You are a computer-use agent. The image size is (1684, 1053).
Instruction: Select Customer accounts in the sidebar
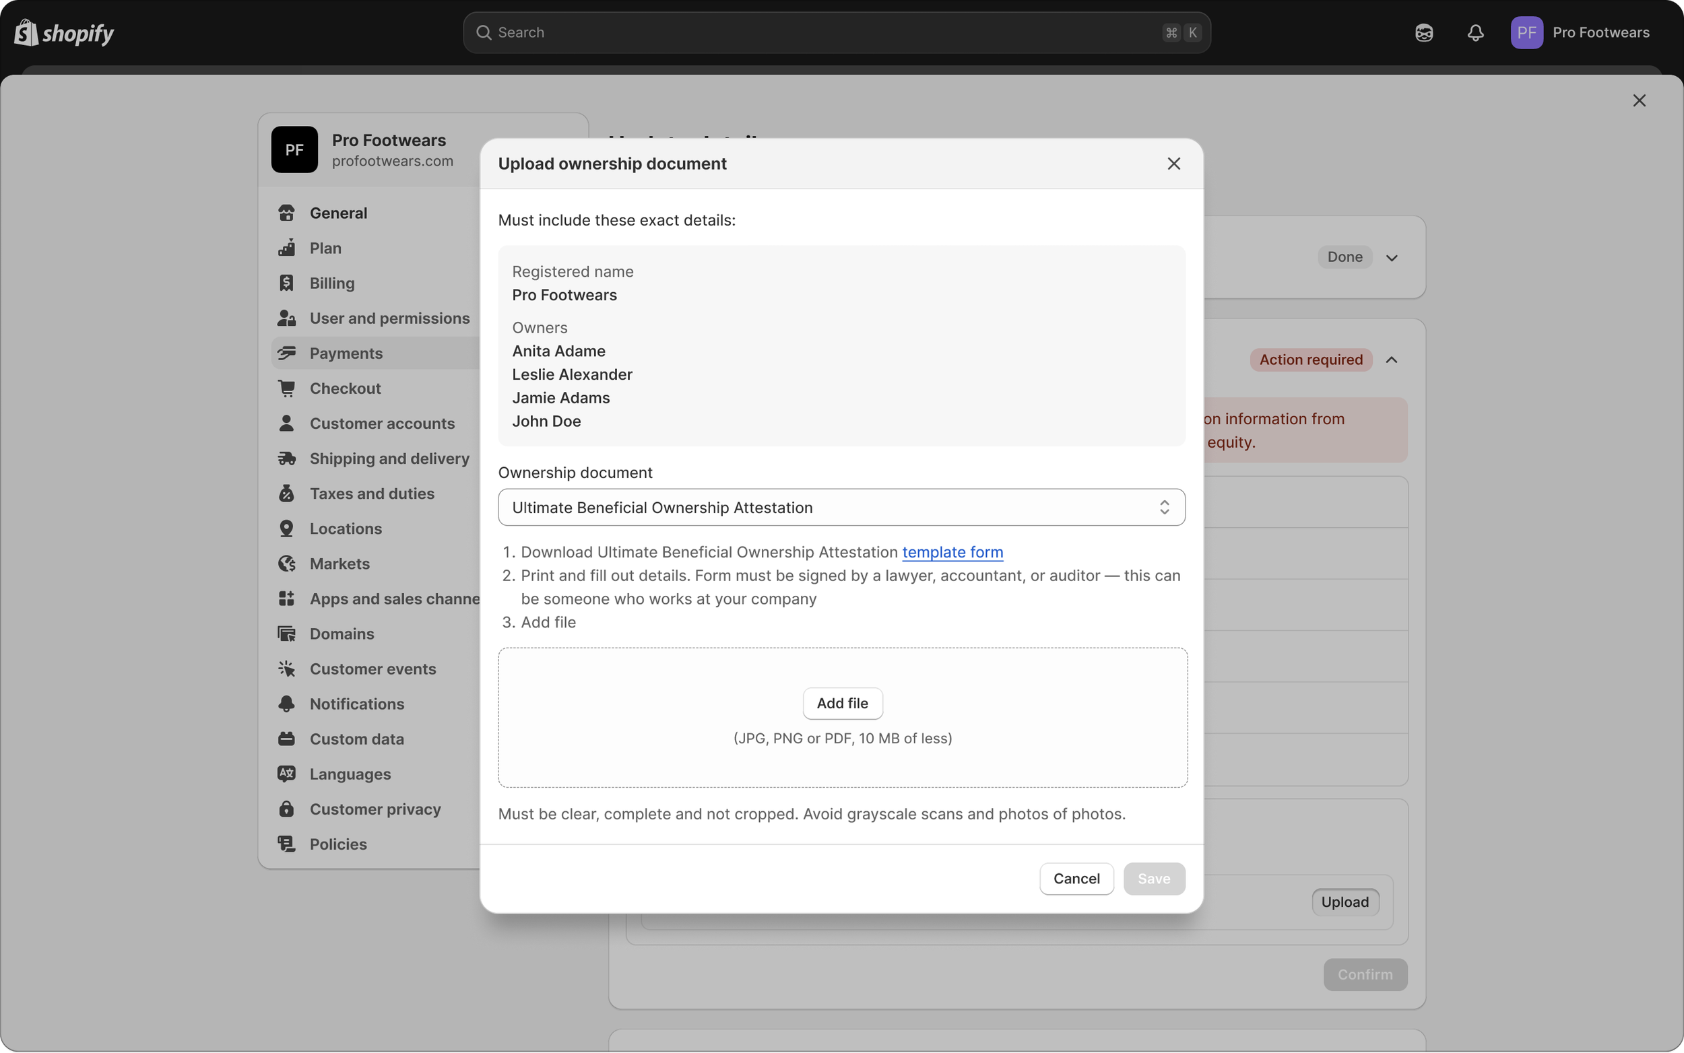(382, 423)
